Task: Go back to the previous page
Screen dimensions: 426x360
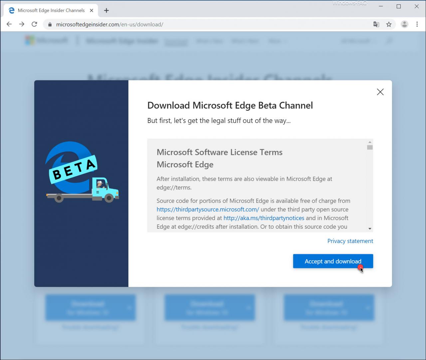Action: click(x=9, y=24)
